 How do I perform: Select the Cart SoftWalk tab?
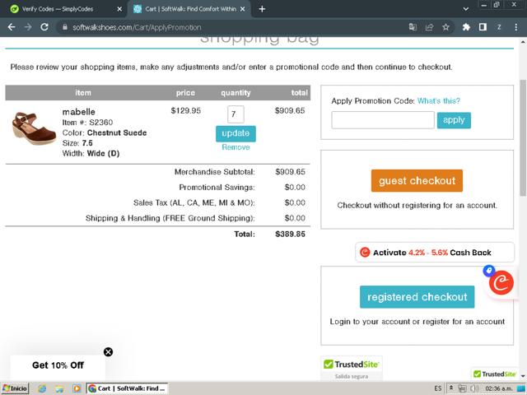click(190, 9)
